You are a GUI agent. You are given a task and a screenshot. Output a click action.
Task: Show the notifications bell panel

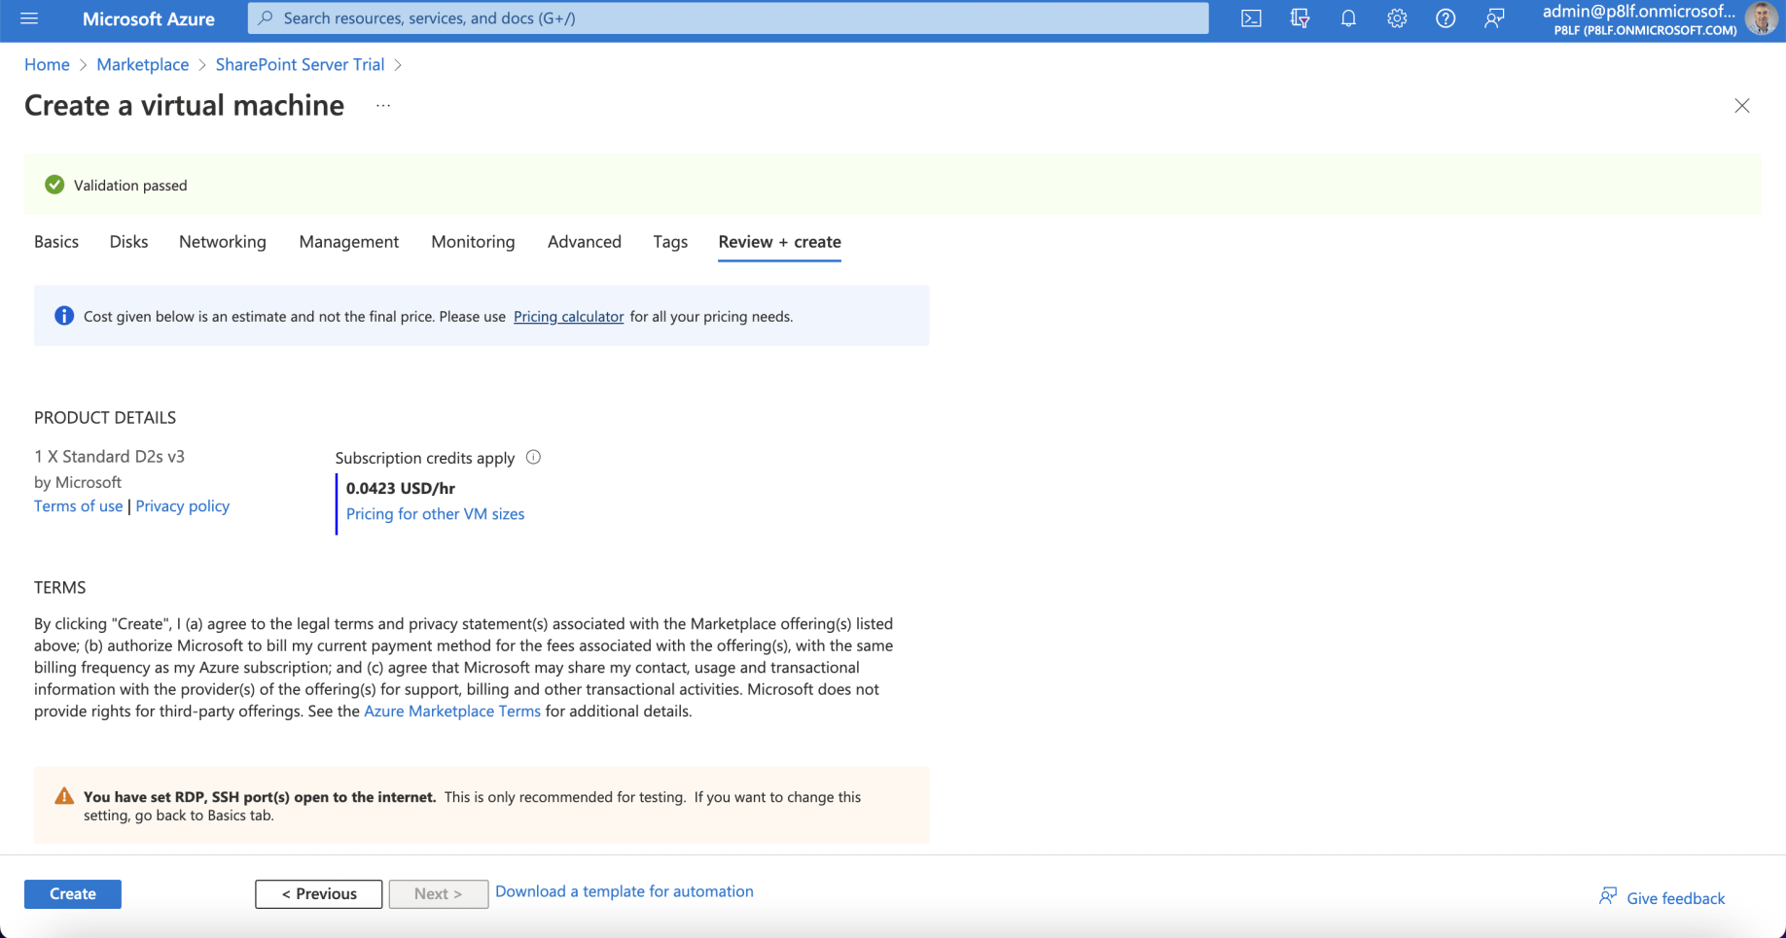pyautogui.click(x=1348, y=18)
